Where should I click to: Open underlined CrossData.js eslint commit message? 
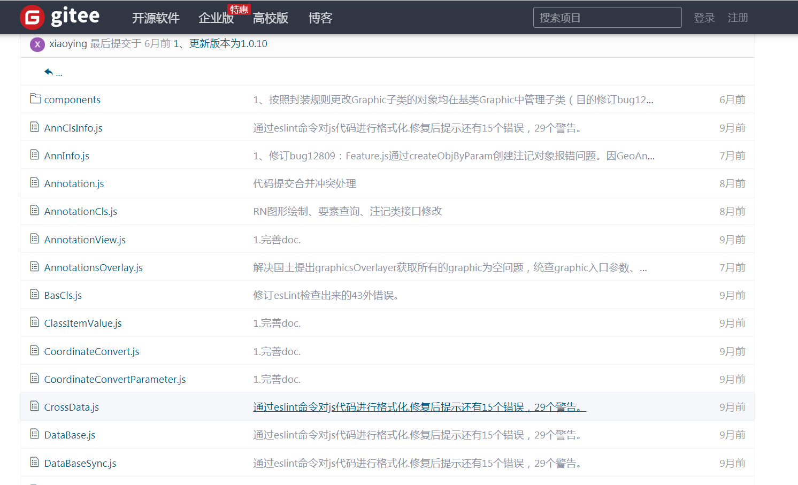420,407
